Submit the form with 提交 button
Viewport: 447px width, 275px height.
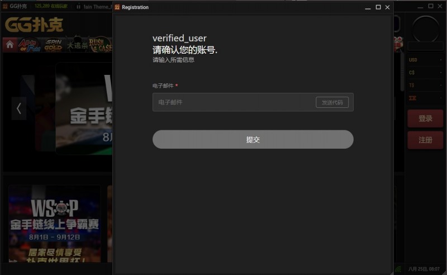(x=253, y=140)
